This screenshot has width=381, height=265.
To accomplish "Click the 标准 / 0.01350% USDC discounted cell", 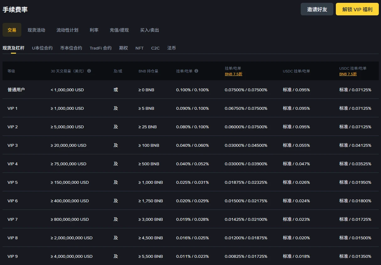I will coord(355,256).
